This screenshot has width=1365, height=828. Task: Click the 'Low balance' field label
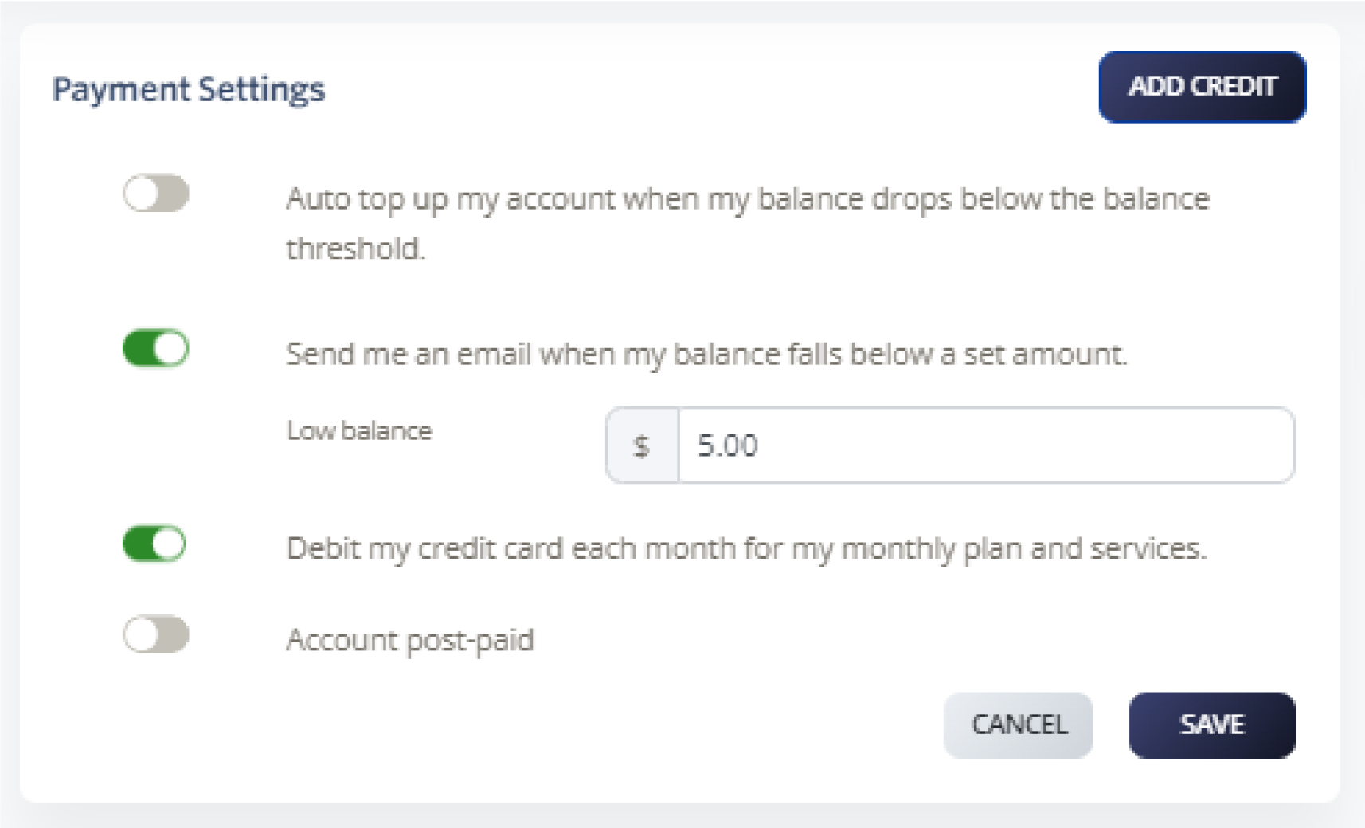coord(359,431)
